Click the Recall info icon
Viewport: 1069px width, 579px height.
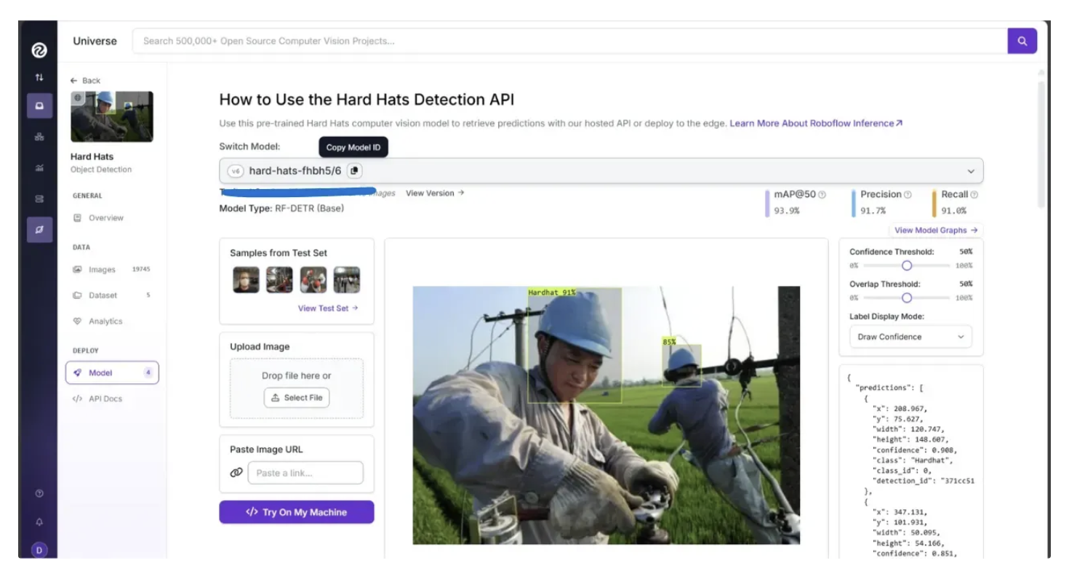point(974,195)
